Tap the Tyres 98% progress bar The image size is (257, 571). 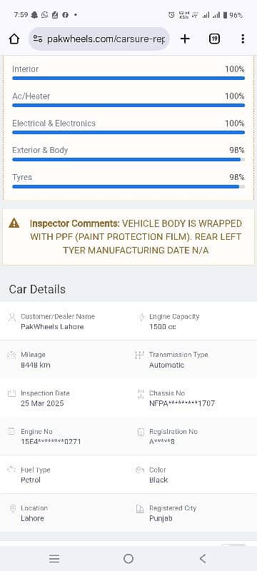[x=128, y=187]
